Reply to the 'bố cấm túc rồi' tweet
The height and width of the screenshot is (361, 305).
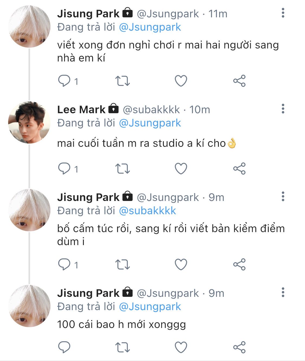point(65,264)
